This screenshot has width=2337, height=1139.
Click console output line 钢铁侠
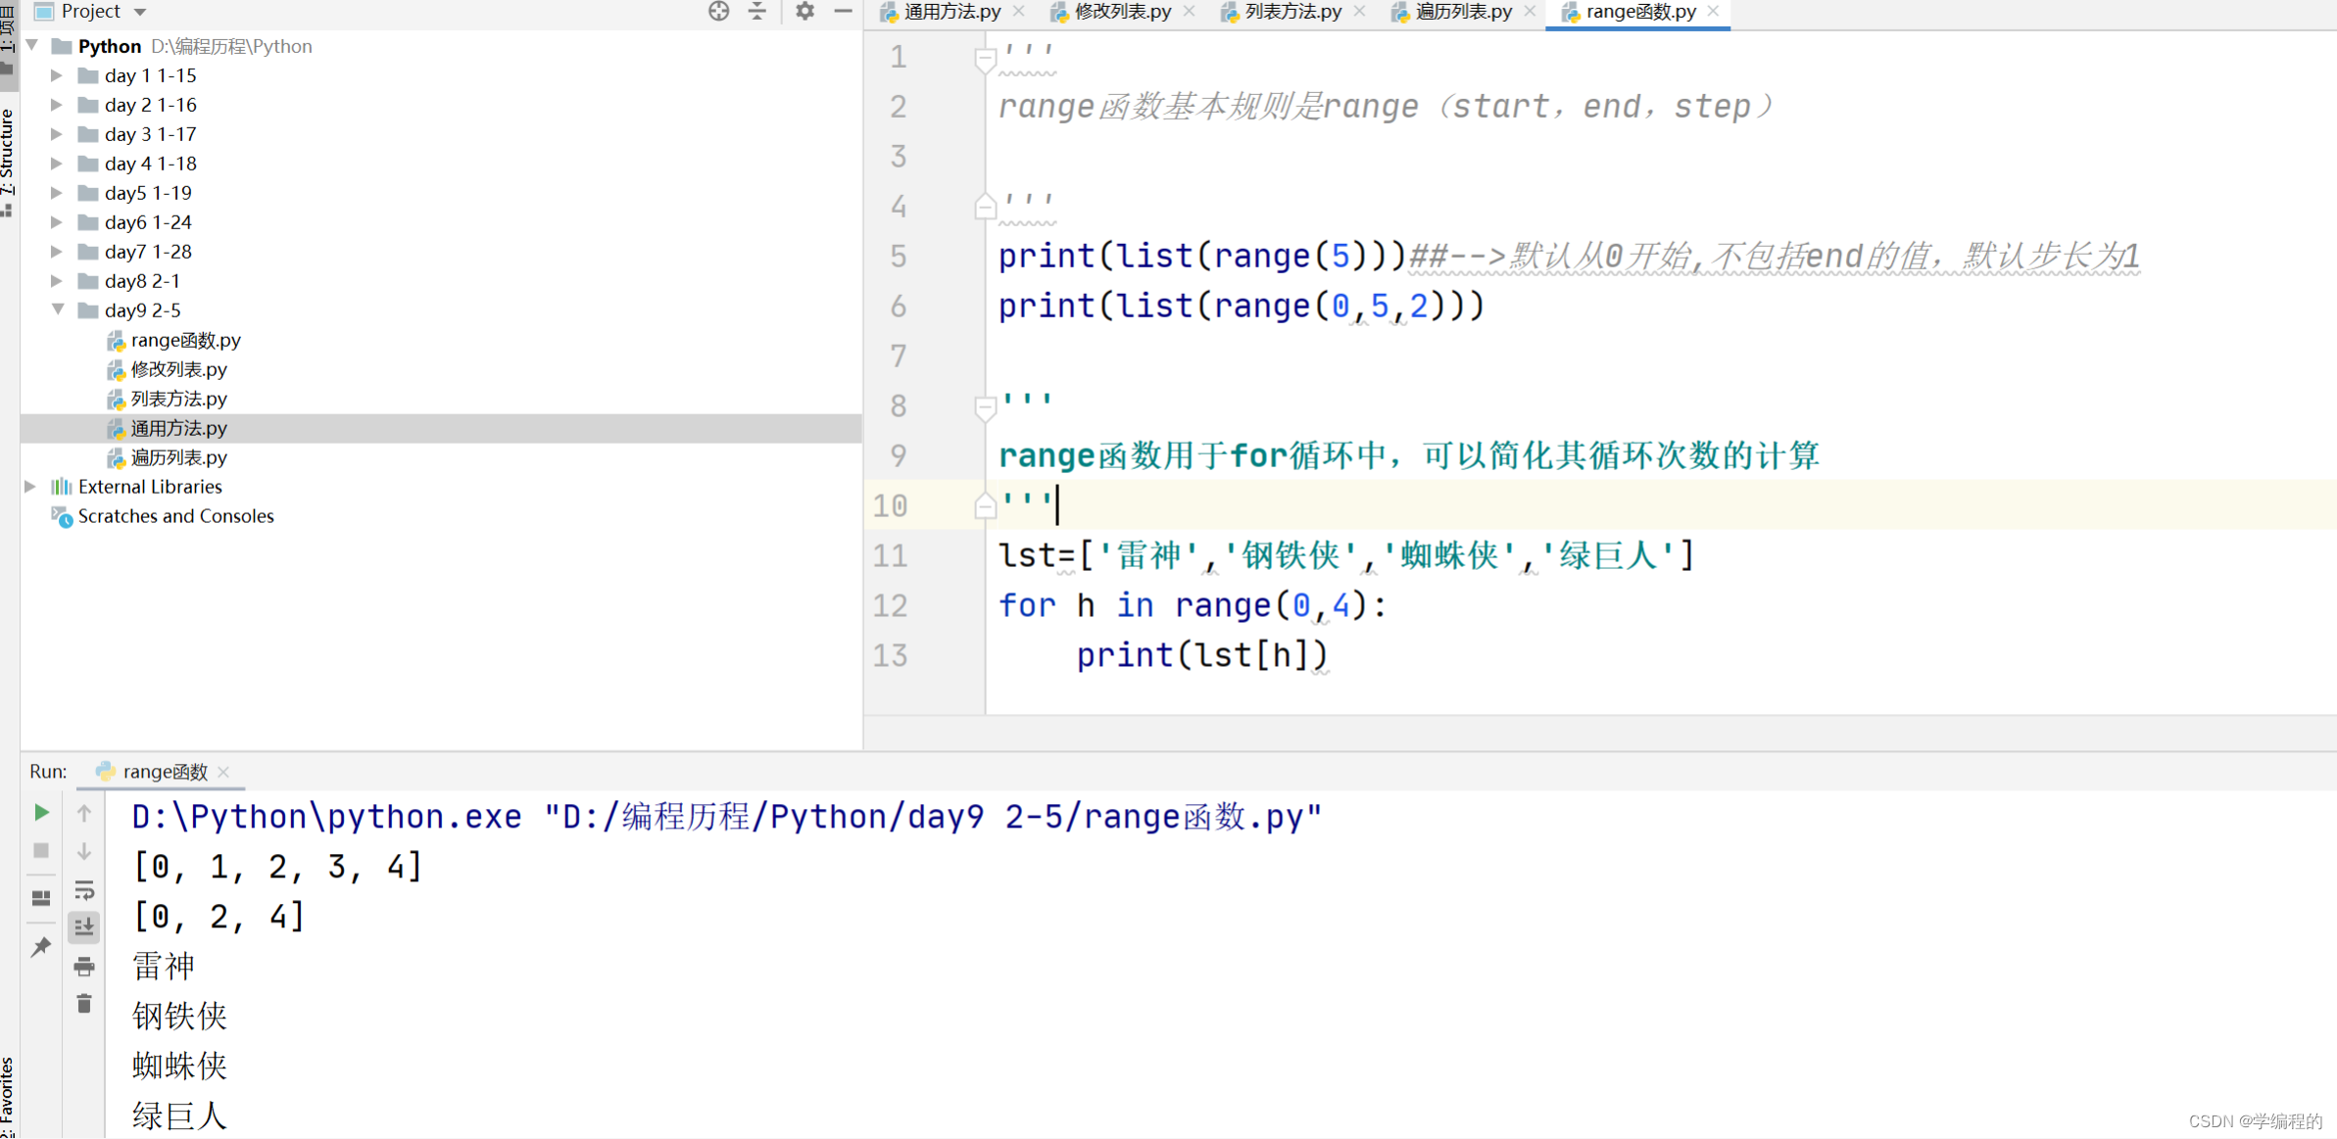[179, 1016]
